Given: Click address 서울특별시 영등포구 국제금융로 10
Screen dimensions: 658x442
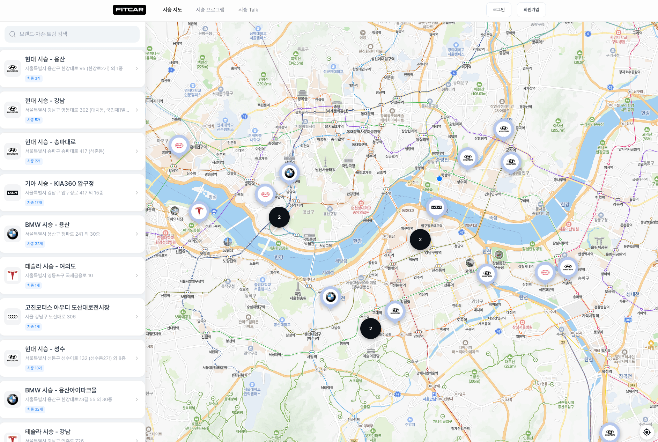Looking at the screenshot, I should coord(59,275).
